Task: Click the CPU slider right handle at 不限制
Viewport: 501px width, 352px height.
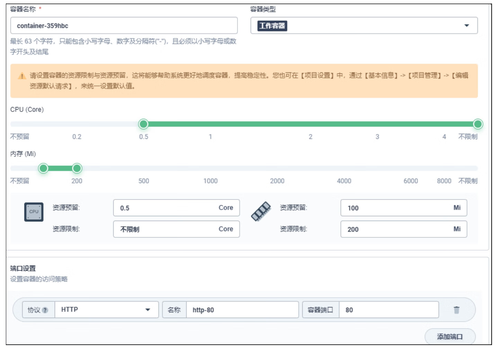Action: pos(477,124)
